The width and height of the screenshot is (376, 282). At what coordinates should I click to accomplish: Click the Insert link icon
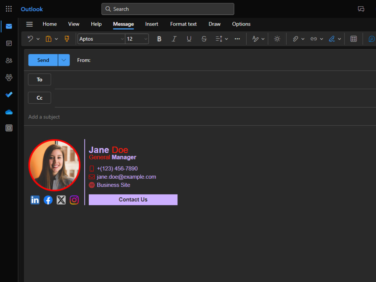click(x=314, y=39)
